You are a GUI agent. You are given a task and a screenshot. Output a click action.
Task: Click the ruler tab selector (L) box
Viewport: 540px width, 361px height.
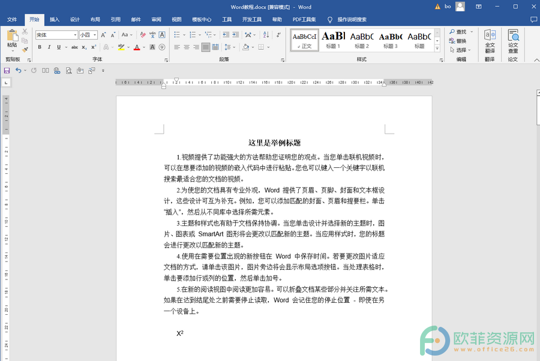click(x=6, y=83)
